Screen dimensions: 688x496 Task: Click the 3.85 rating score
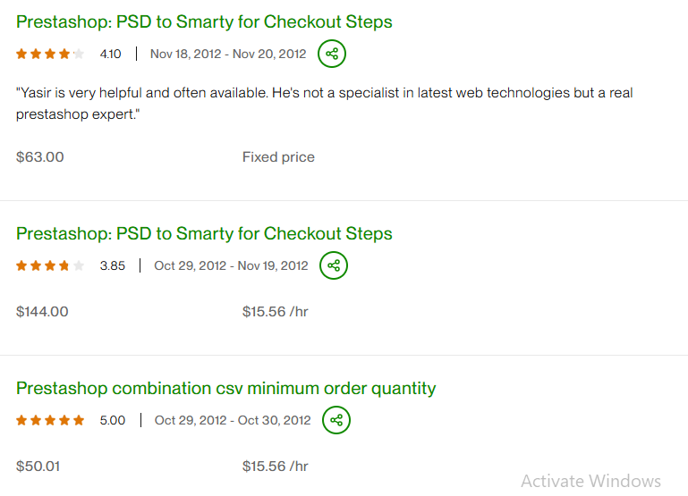pos(113,265)
